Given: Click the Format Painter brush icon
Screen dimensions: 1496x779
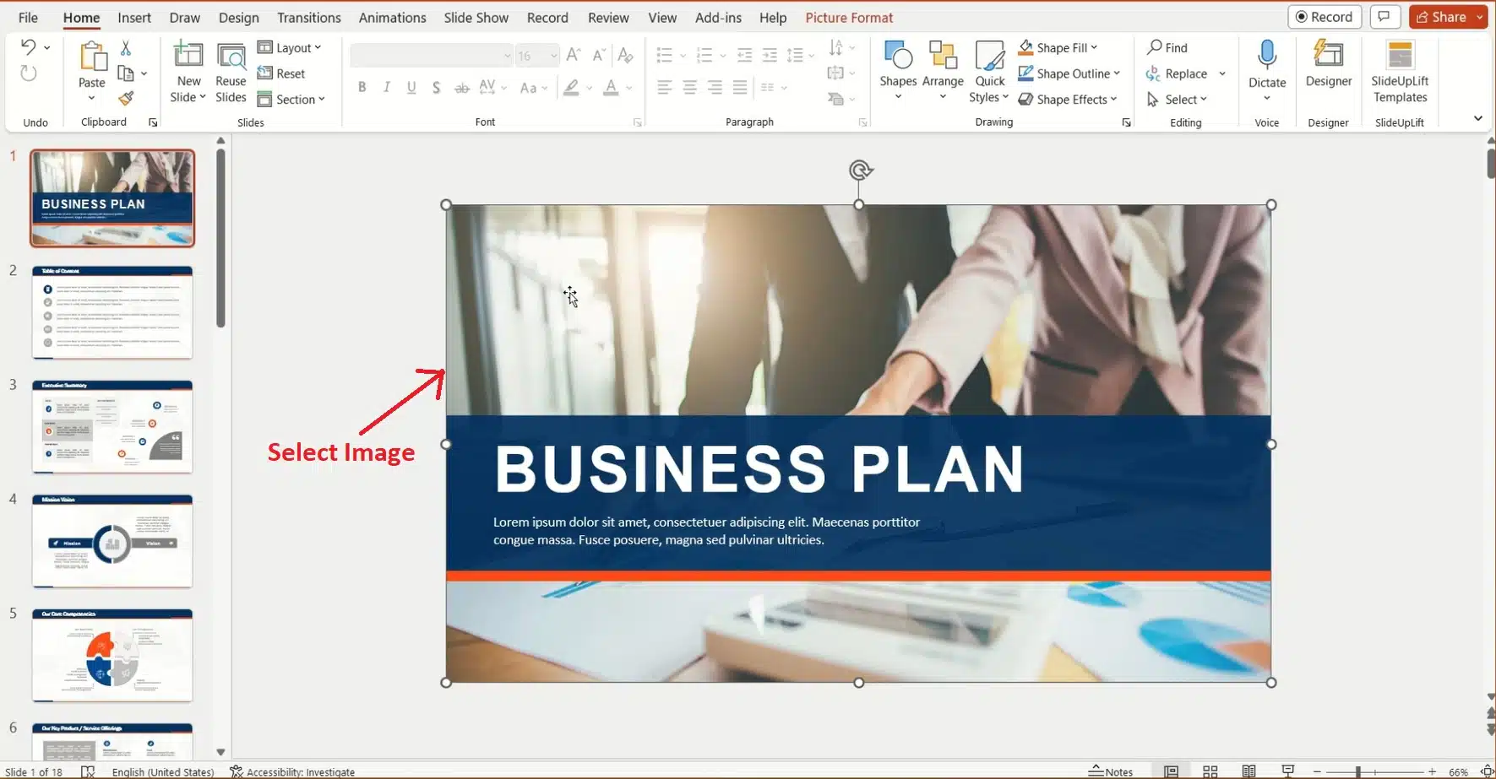Looking at the screenshot, I should tap(126, 99).
